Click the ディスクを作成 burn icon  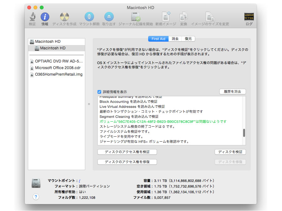(64, 17)
